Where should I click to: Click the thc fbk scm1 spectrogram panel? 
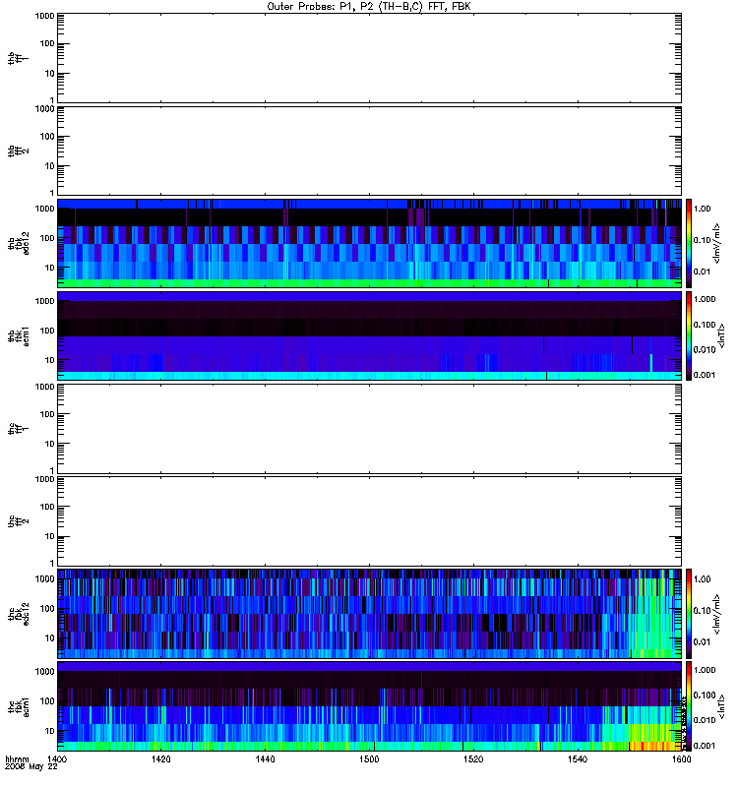369,706
